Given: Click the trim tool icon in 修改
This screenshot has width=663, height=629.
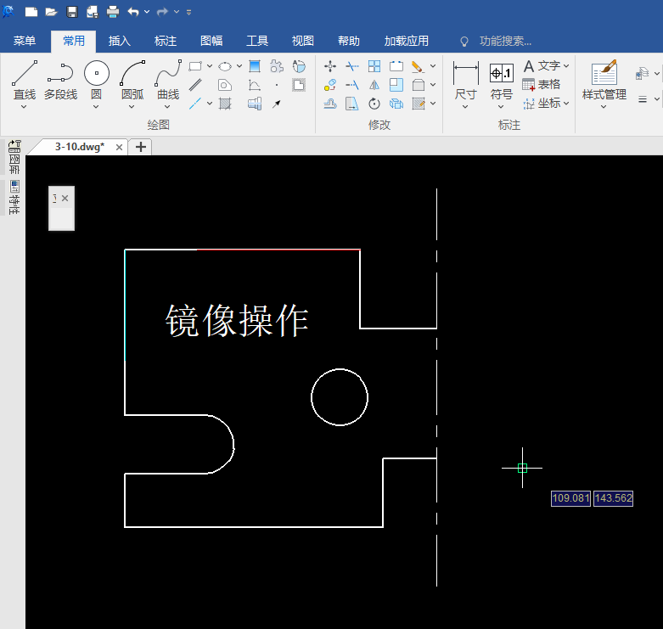Looking at the screenshot, I should pyautogui.click(x=352, y=66).
